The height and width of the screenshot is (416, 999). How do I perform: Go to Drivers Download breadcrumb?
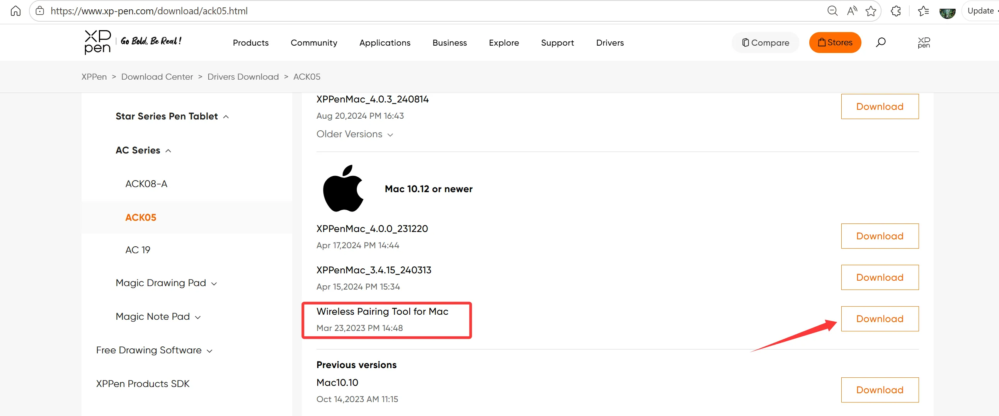[243, 77]
